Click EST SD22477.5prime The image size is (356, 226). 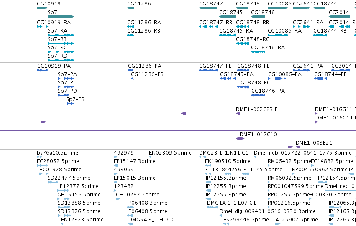click(69, 178)
